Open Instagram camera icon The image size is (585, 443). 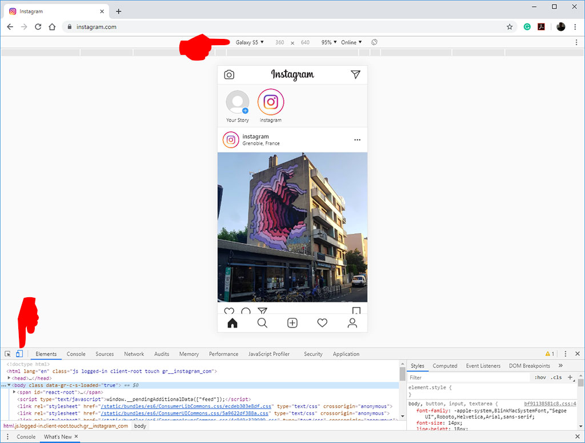pyautogui.click(x=229, y=75)
